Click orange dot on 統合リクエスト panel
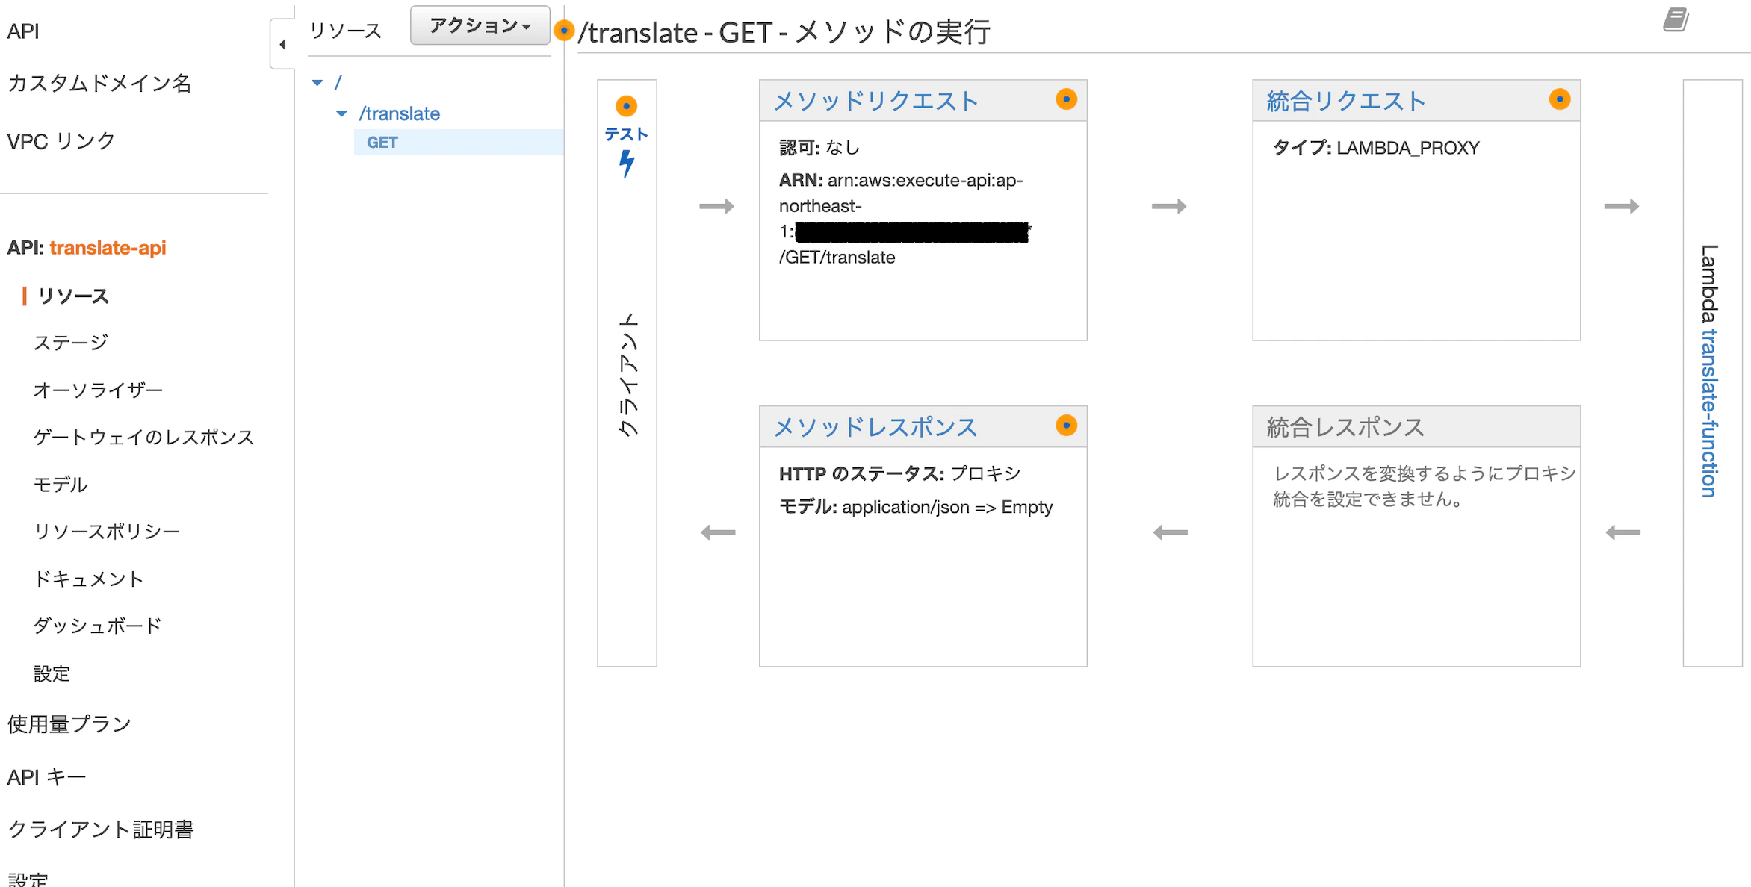Screen dimensions: 1751x887 [1559, 99]
